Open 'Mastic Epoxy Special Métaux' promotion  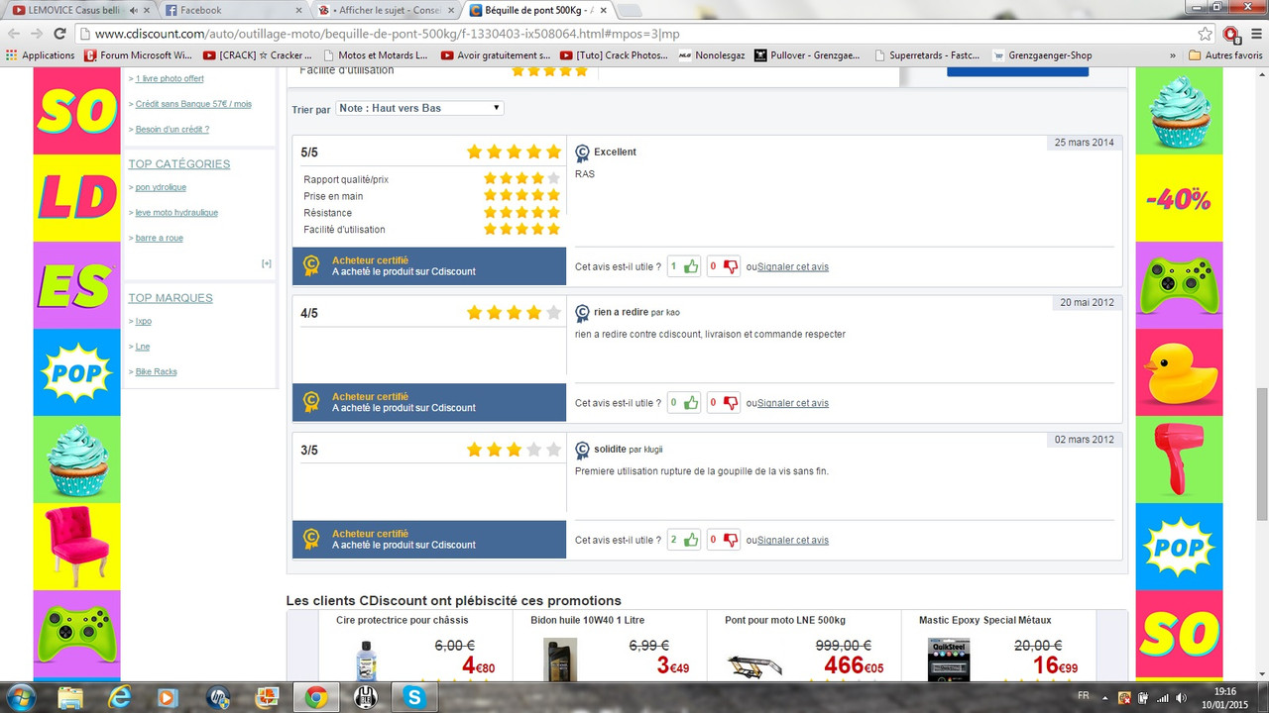(x=985, y=620)
